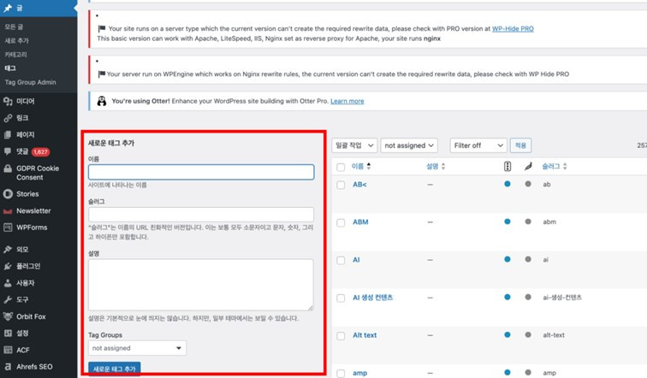Click the gray dot in ABM row
Viewport: 647px width, 378px height.
pyautogui.click(x=528, y=221)
